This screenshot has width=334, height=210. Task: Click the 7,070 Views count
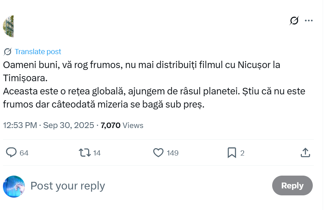pos(122,125)
